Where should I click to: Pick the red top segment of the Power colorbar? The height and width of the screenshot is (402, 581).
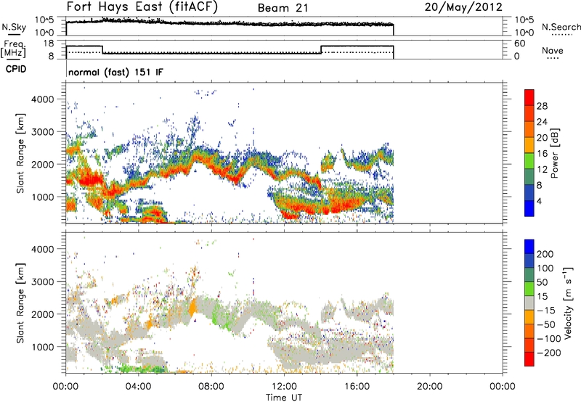(x=529, y=97)
